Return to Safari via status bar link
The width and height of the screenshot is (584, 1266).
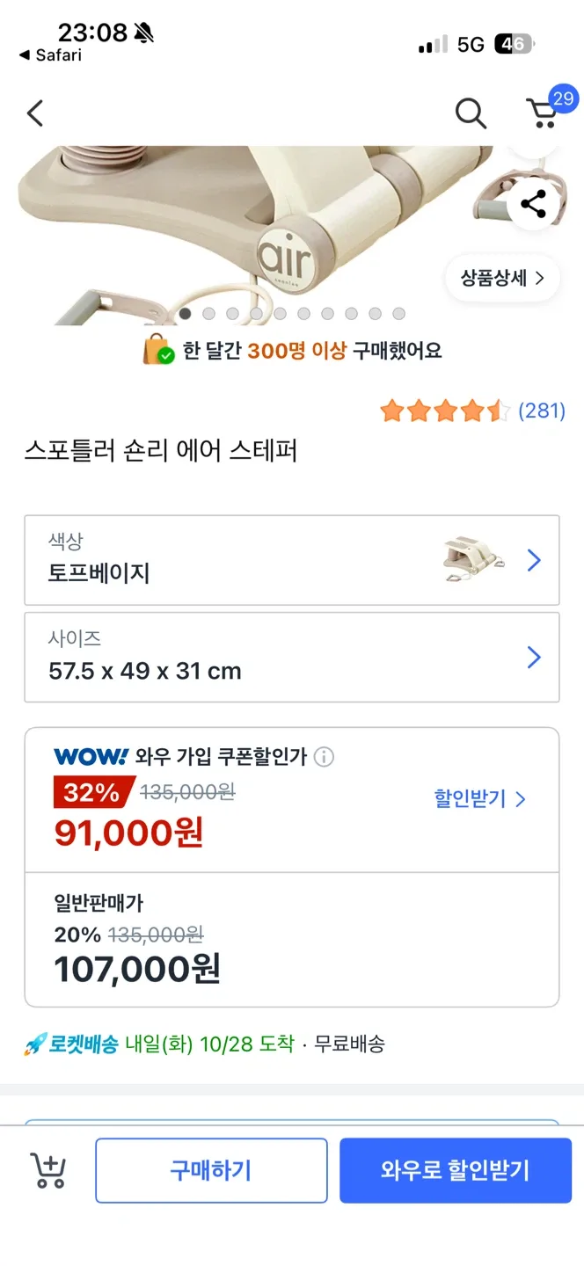pyautogui.click(x=51, y=55)
